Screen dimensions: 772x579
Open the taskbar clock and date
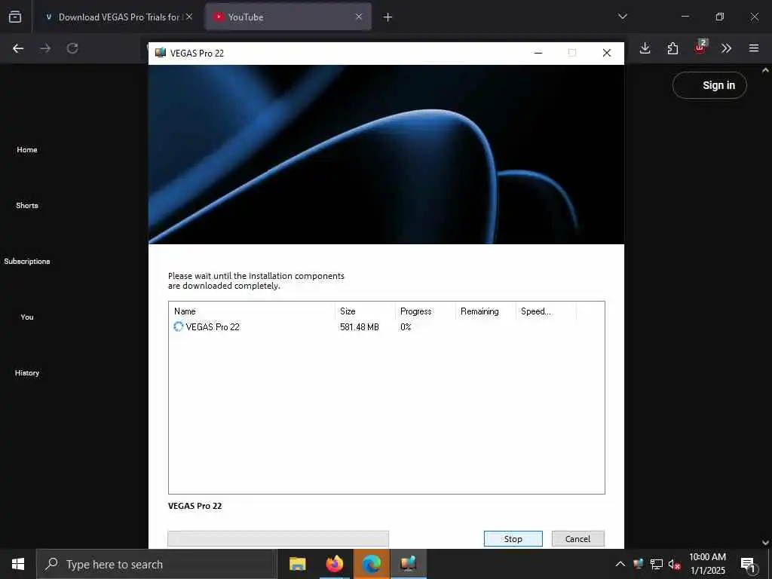707,564
